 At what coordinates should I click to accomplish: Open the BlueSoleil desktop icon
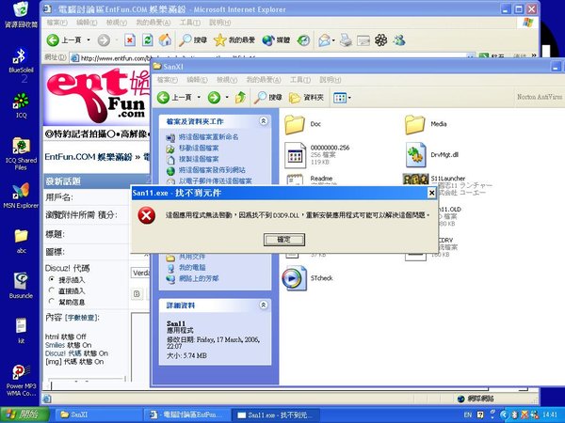[21, 60]
